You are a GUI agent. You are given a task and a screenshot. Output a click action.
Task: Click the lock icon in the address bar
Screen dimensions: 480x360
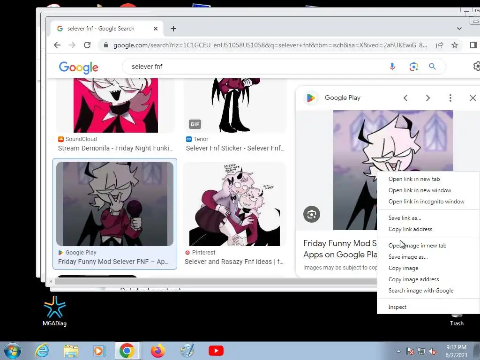coord(106,45)
